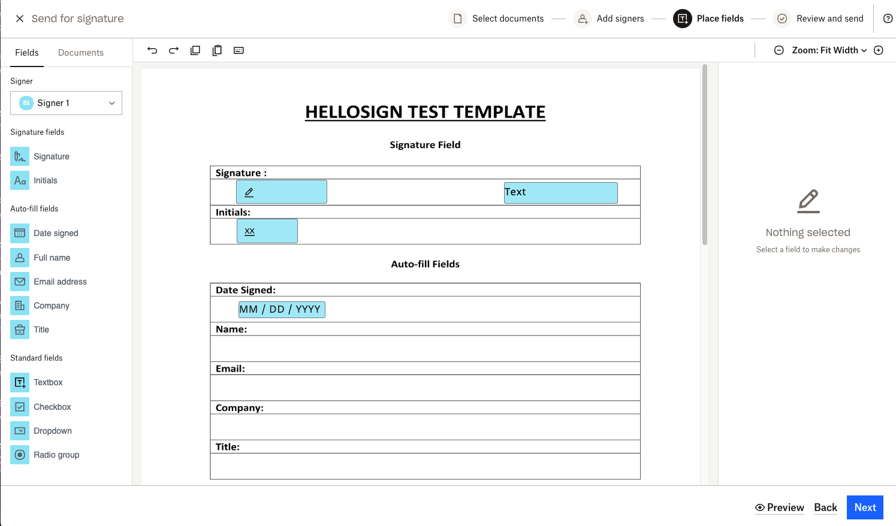
Task: Click the redo arrow icon
Action: point(174,50)
